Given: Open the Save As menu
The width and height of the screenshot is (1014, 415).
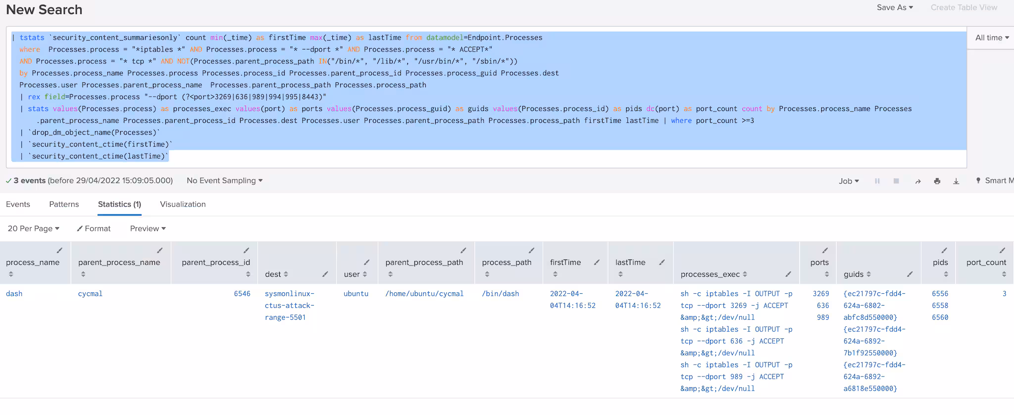Looking at the screenshot, I should (x=894, y=7).
